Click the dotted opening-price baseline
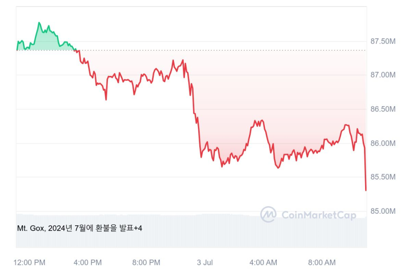 tap(215, 50)
